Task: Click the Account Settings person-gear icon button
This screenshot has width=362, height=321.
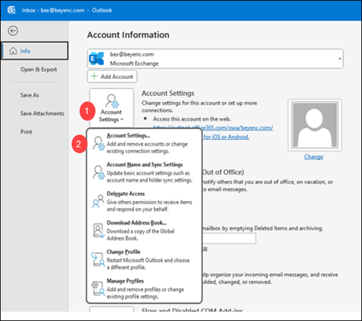Action: [x=111, y=107]
